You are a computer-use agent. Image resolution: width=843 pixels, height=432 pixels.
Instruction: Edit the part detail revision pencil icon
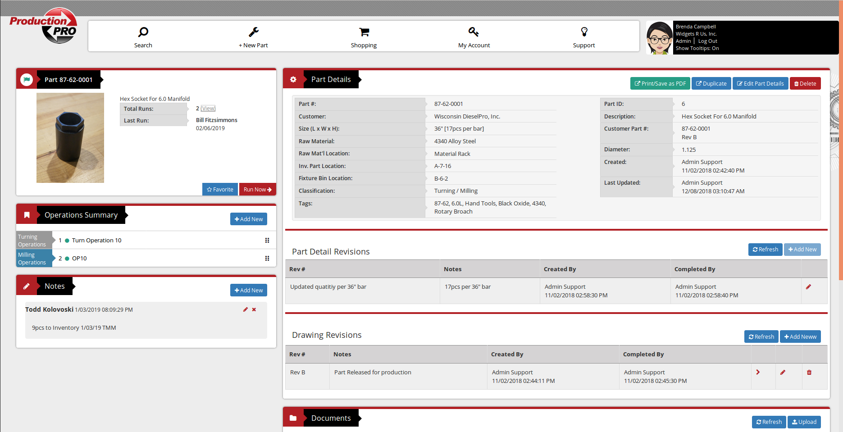[808, 287]
